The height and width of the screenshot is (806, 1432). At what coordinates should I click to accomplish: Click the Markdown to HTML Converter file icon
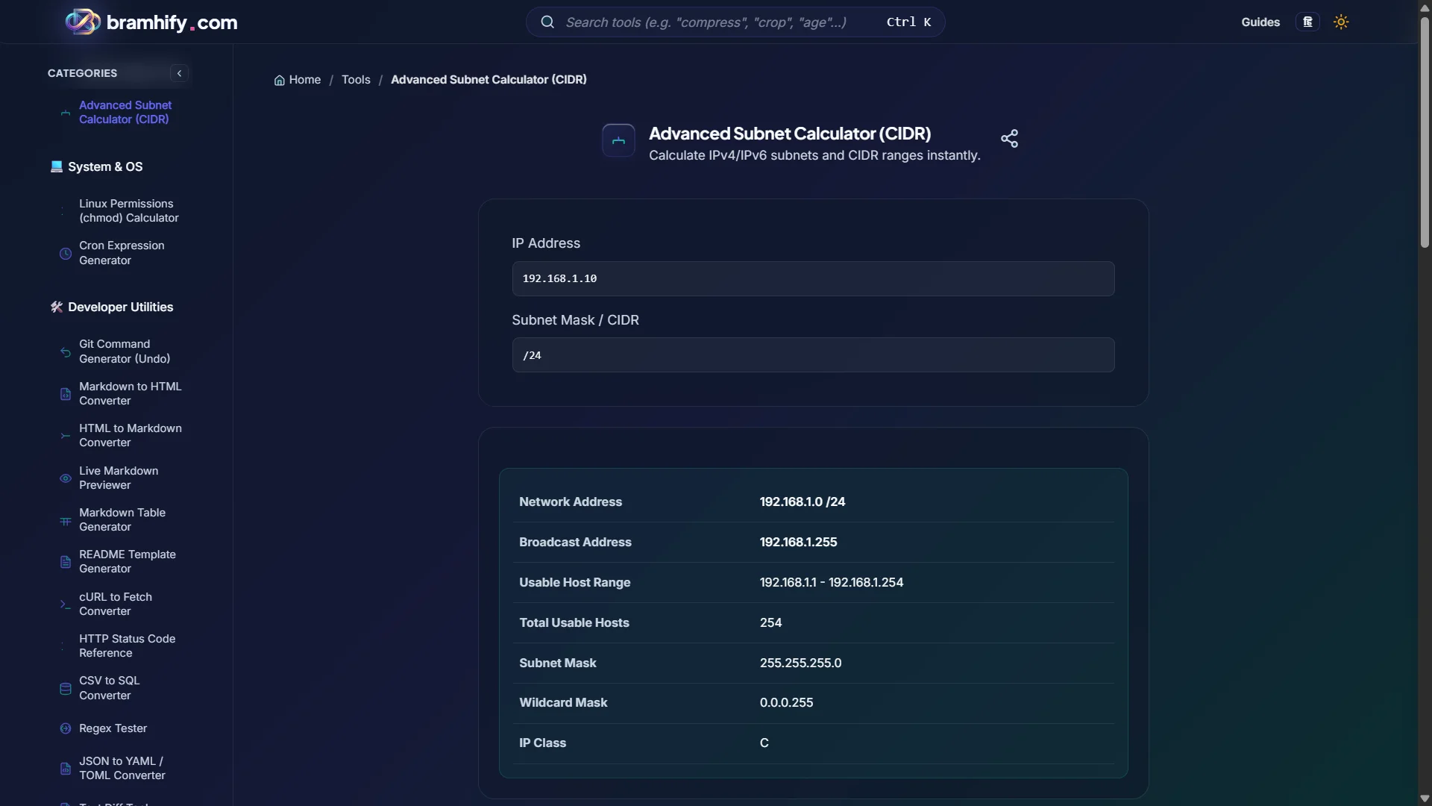point(66,394)
